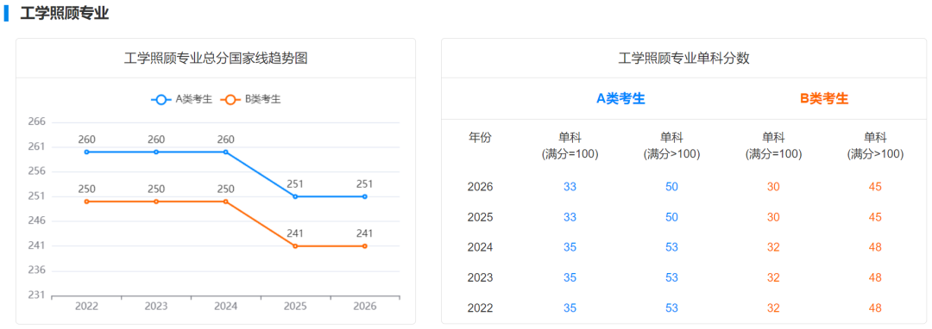This screenshot has height=329, width=932.
Task: Click the 2022 year cell in the table
Action: coord(481,307)
